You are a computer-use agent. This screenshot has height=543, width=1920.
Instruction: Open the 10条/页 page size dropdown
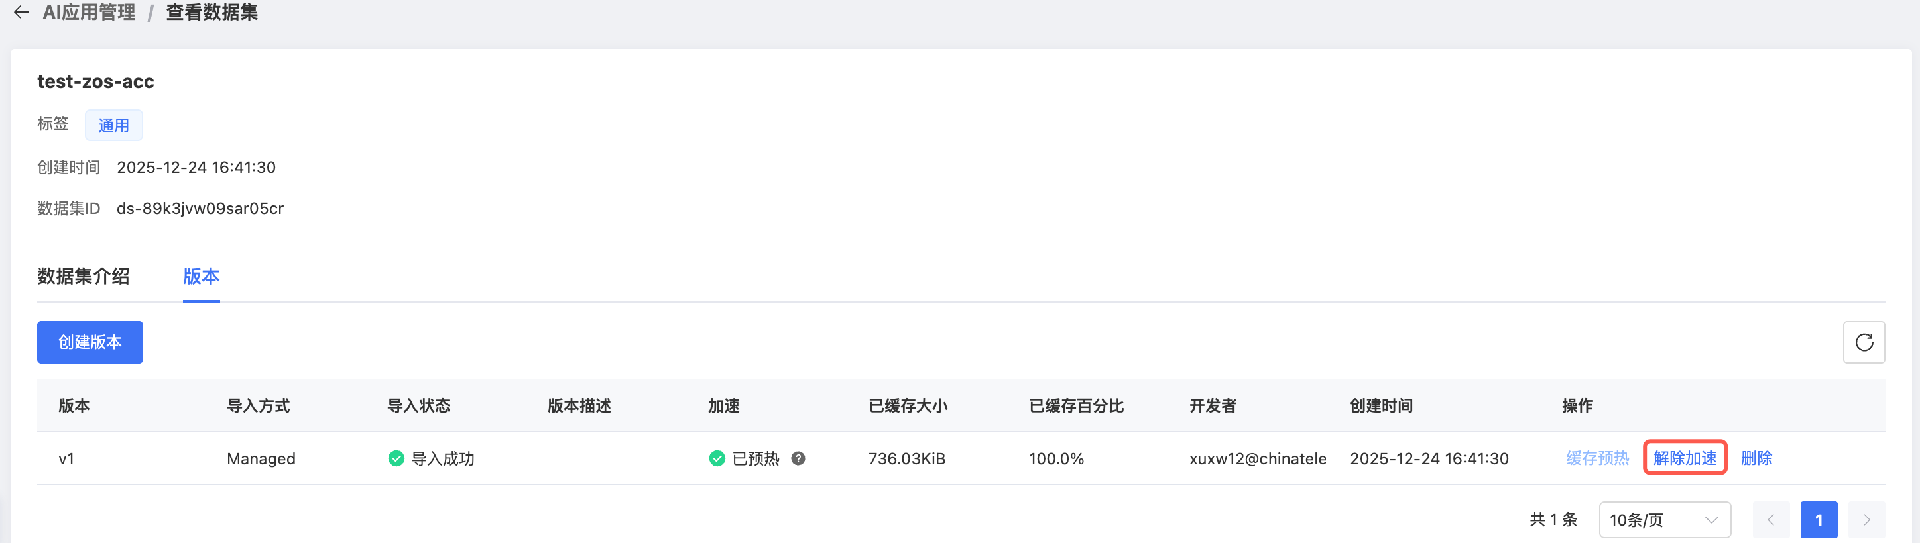[x=1663, y=520]
